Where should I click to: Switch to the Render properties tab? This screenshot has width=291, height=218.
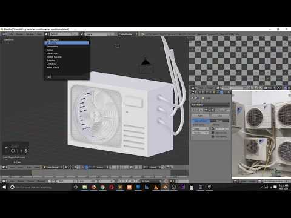pyautogui.click(x=200, y=93)
